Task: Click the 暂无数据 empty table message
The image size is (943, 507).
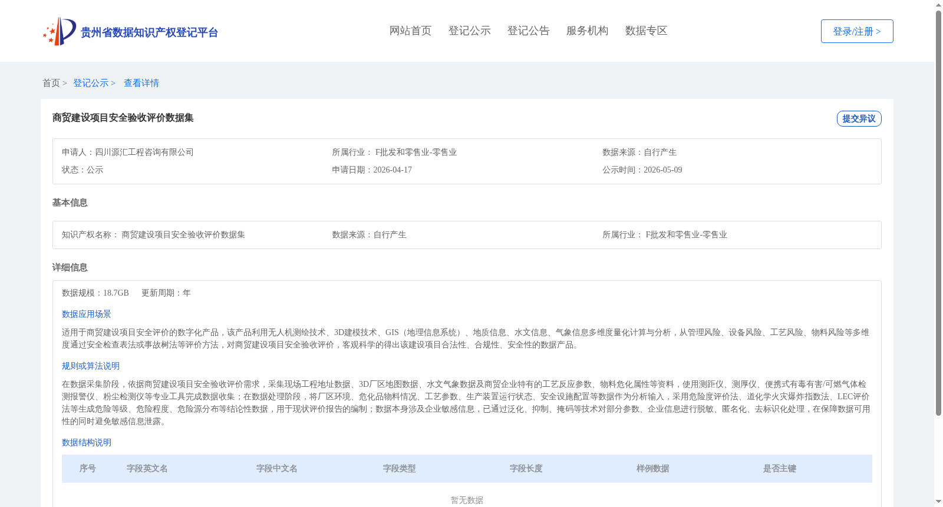Action: click(467, 500)
